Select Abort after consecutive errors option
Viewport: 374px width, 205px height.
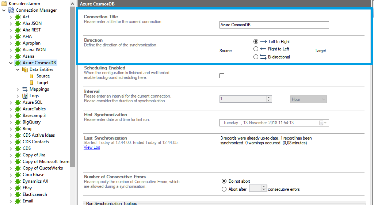point(224,189)
